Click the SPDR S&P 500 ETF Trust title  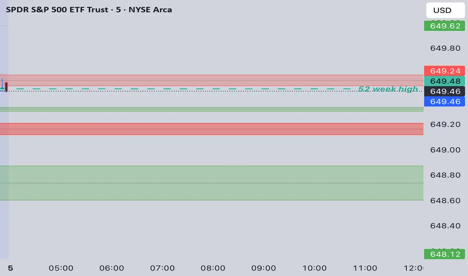coord(89,10)
